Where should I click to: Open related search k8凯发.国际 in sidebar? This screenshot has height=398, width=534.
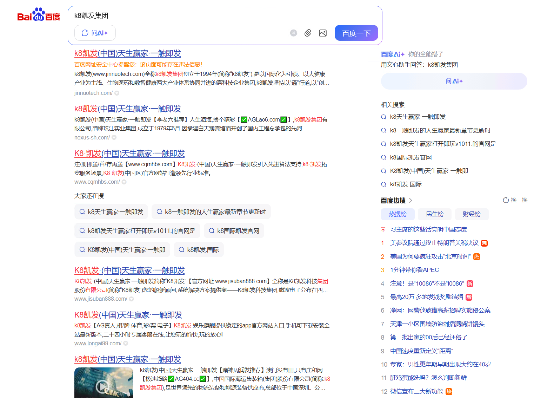coord(406,184)
